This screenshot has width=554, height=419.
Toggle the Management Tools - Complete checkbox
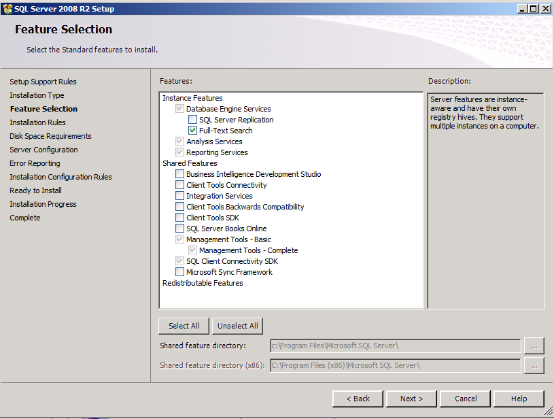(x=192, y=250)
